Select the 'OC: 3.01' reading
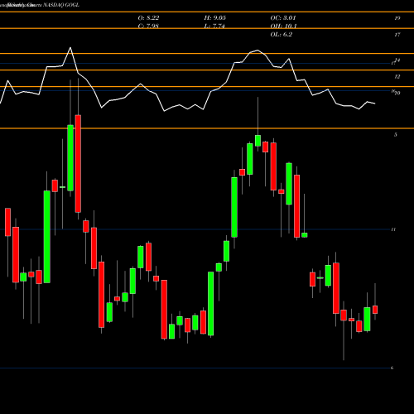The width and height of the screenshot is (414, 414). (283, 18)
